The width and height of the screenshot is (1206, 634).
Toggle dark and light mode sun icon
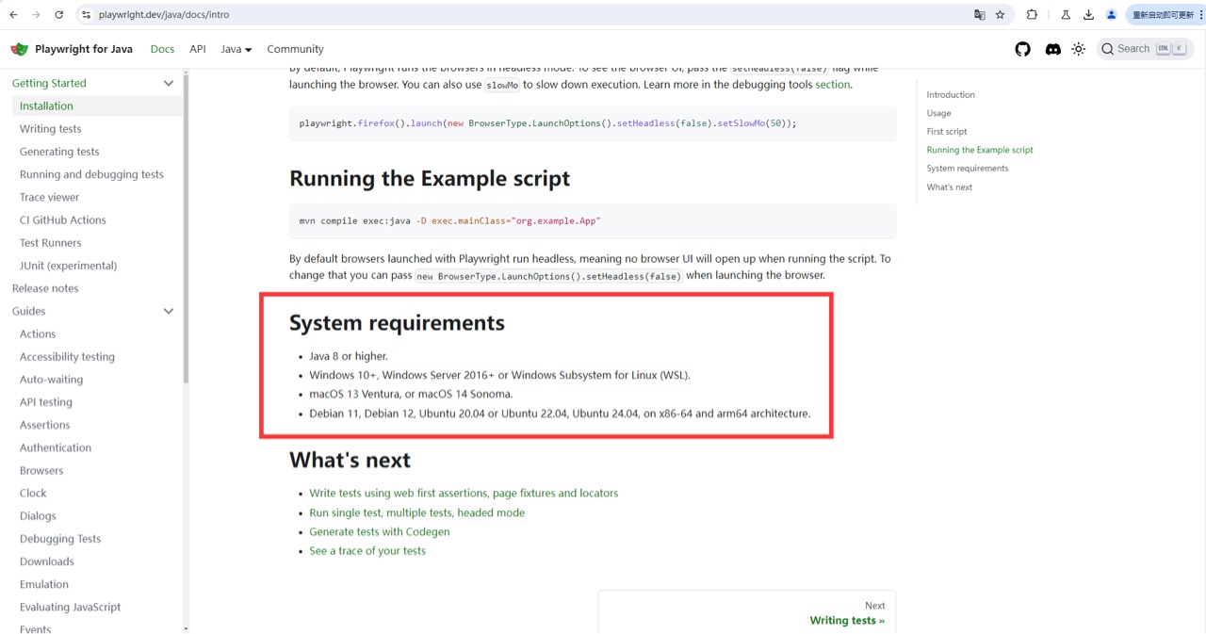[1078, 49]
